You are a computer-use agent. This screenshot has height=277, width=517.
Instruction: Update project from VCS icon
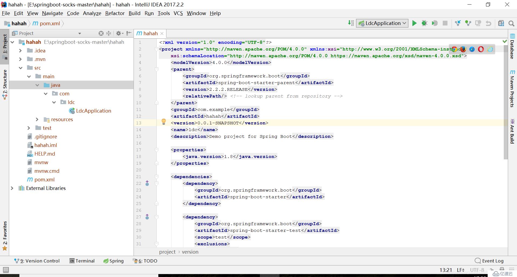pos(458,23)
